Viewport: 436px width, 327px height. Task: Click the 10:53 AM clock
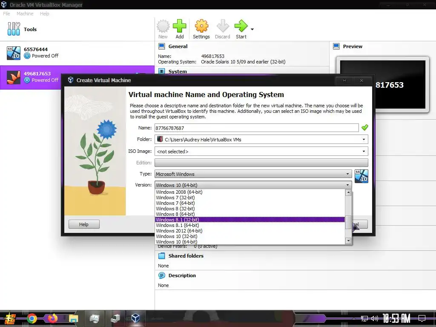(396, 318)
